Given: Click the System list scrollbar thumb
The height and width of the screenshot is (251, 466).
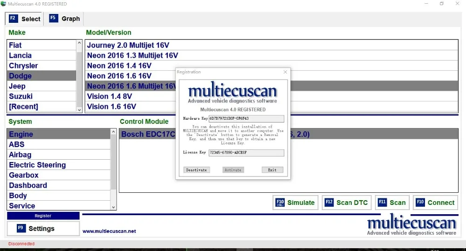Looking at the screenshot, I should point(113,162).
